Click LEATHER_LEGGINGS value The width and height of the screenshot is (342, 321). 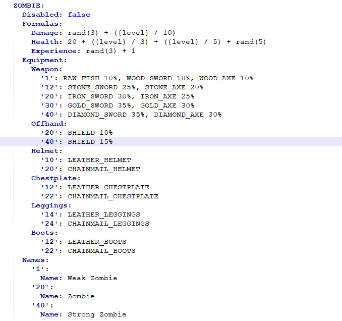click(104, 215)
